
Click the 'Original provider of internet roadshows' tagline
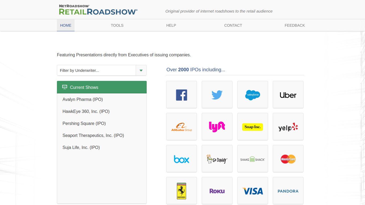(219, 11)
